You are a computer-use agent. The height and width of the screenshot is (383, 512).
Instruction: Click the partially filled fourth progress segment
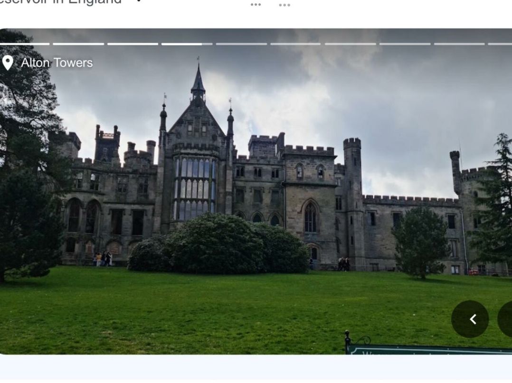(x=187, y=44)
